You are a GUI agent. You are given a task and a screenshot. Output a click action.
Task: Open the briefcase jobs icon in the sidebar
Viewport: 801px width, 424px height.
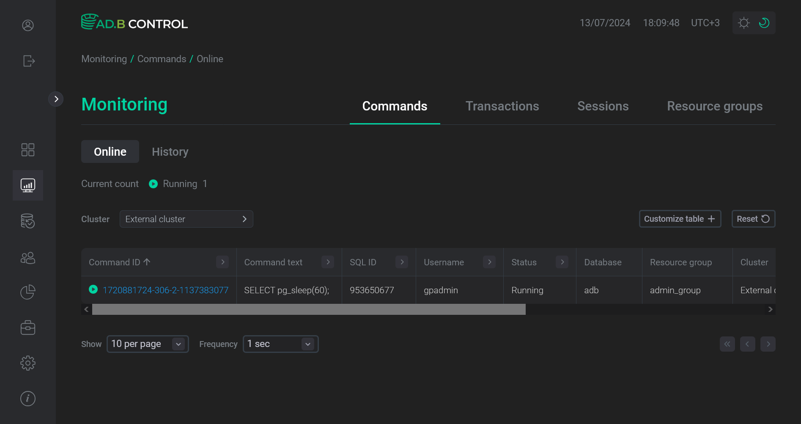(28, 327)
